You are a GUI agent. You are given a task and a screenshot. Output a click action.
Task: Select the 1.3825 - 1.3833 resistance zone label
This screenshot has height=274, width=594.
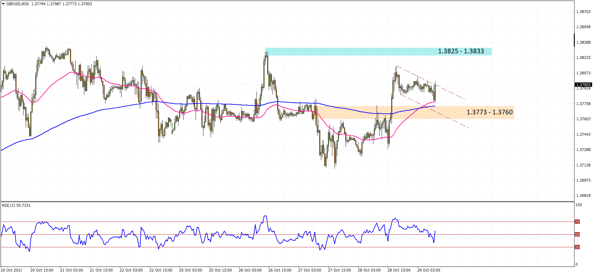[x=461, y=51]
